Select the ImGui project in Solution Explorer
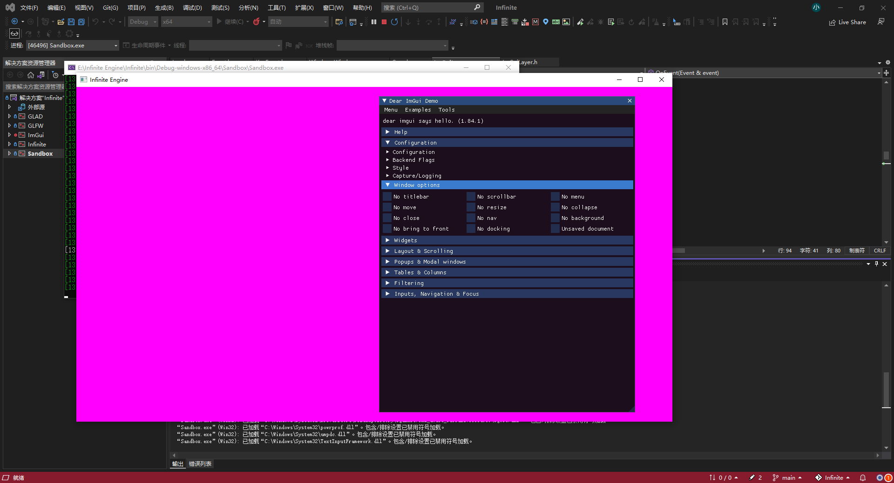Screen dimensions: 894x483 point(35,135)
